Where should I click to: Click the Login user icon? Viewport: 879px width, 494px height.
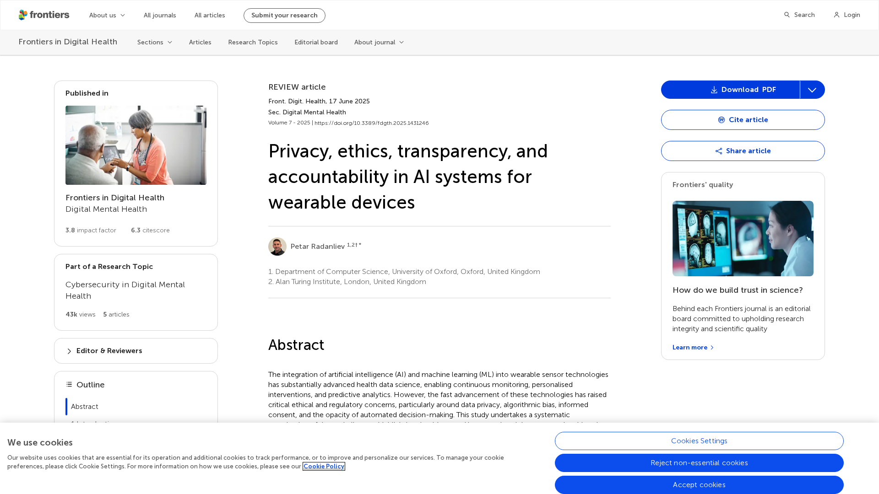(x=836, y=15)
